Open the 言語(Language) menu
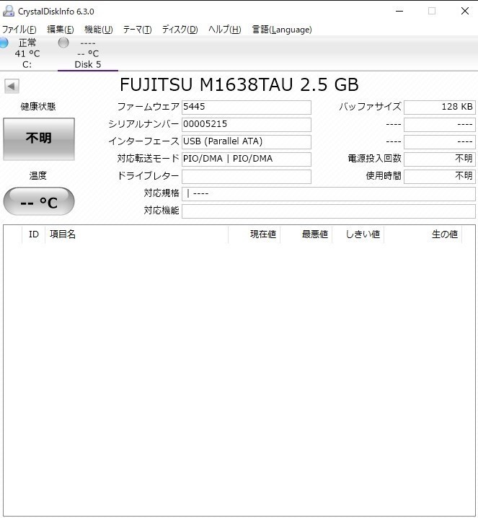The width and height of the screenshot is (478, 518). 282,30
